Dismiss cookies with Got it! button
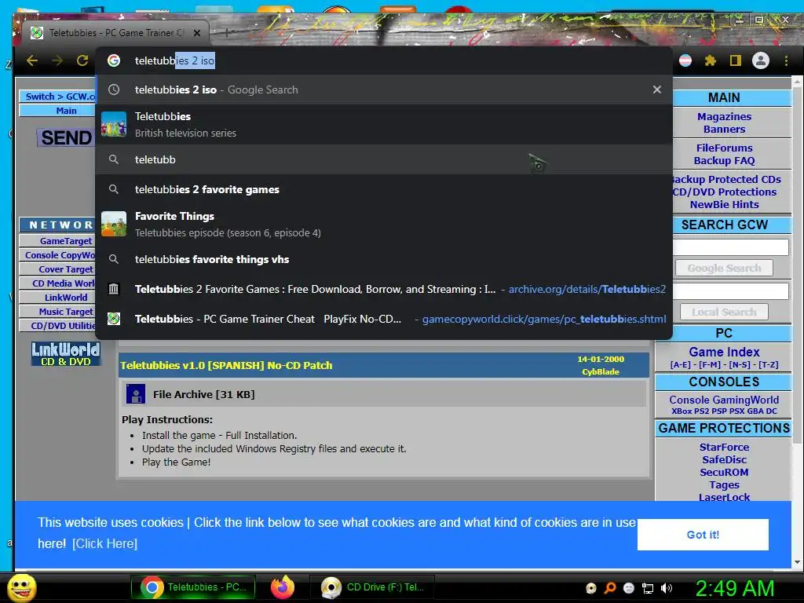 tap(703, 535)
